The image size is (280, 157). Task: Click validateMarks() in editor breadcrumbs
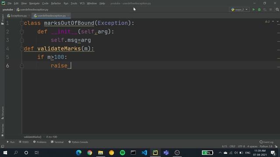[x=32, y=137]
